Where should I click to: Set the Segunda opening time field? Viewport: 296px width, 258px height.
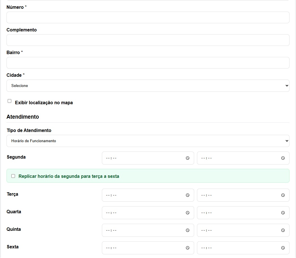click(x=148, y=158)
